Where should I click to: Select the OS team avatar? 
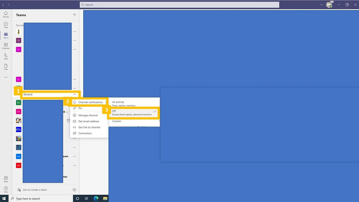click(19, 79)
